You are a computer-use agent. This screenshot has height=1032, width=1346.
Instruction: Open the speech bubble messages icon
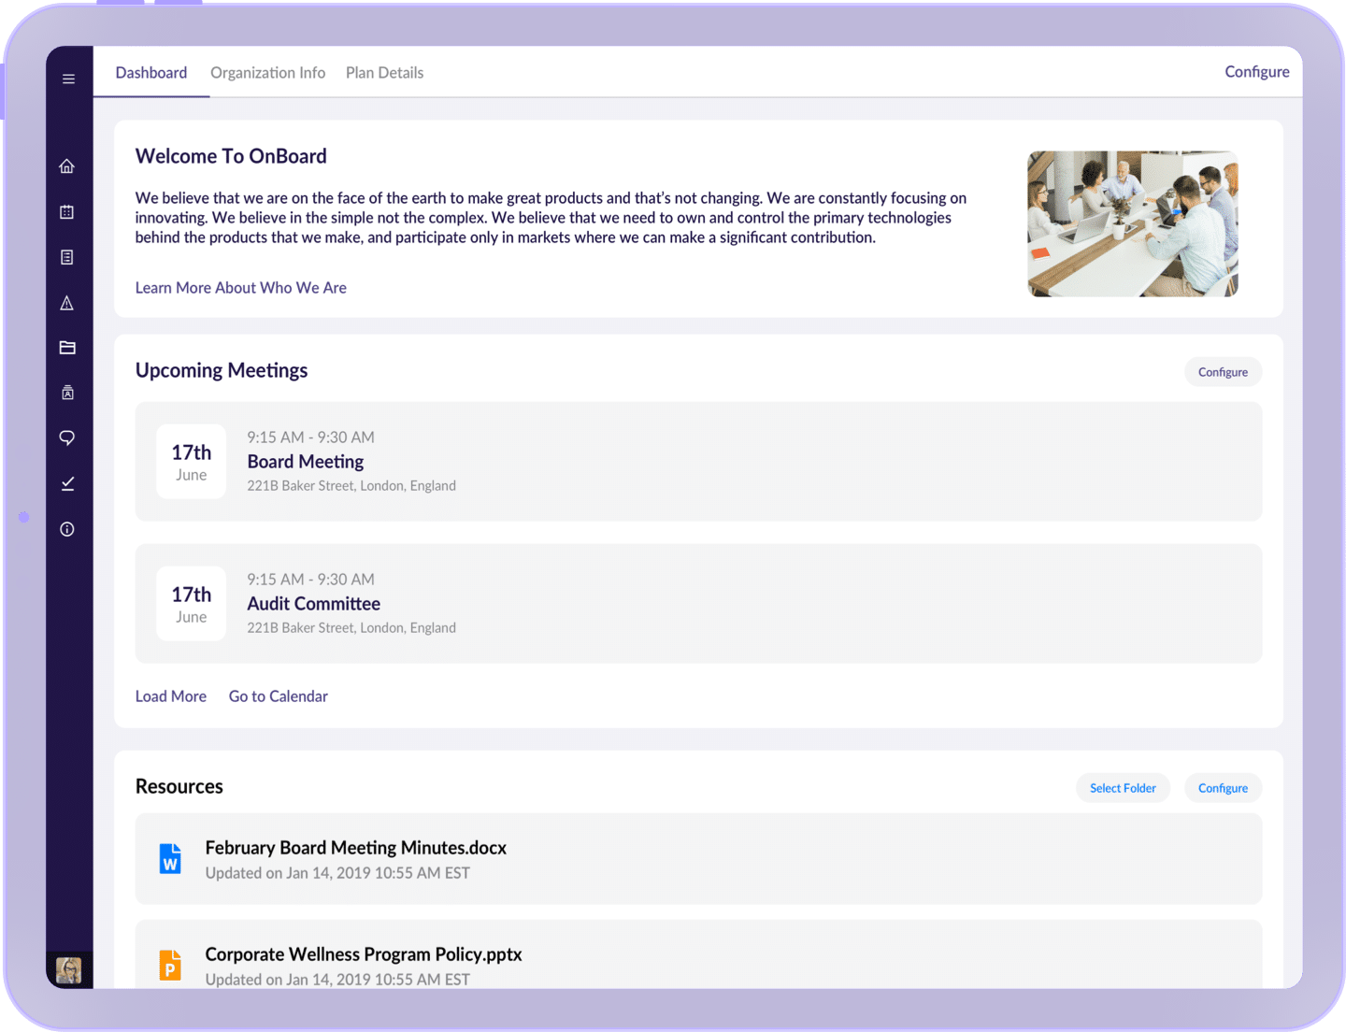[x=67, y=437]
